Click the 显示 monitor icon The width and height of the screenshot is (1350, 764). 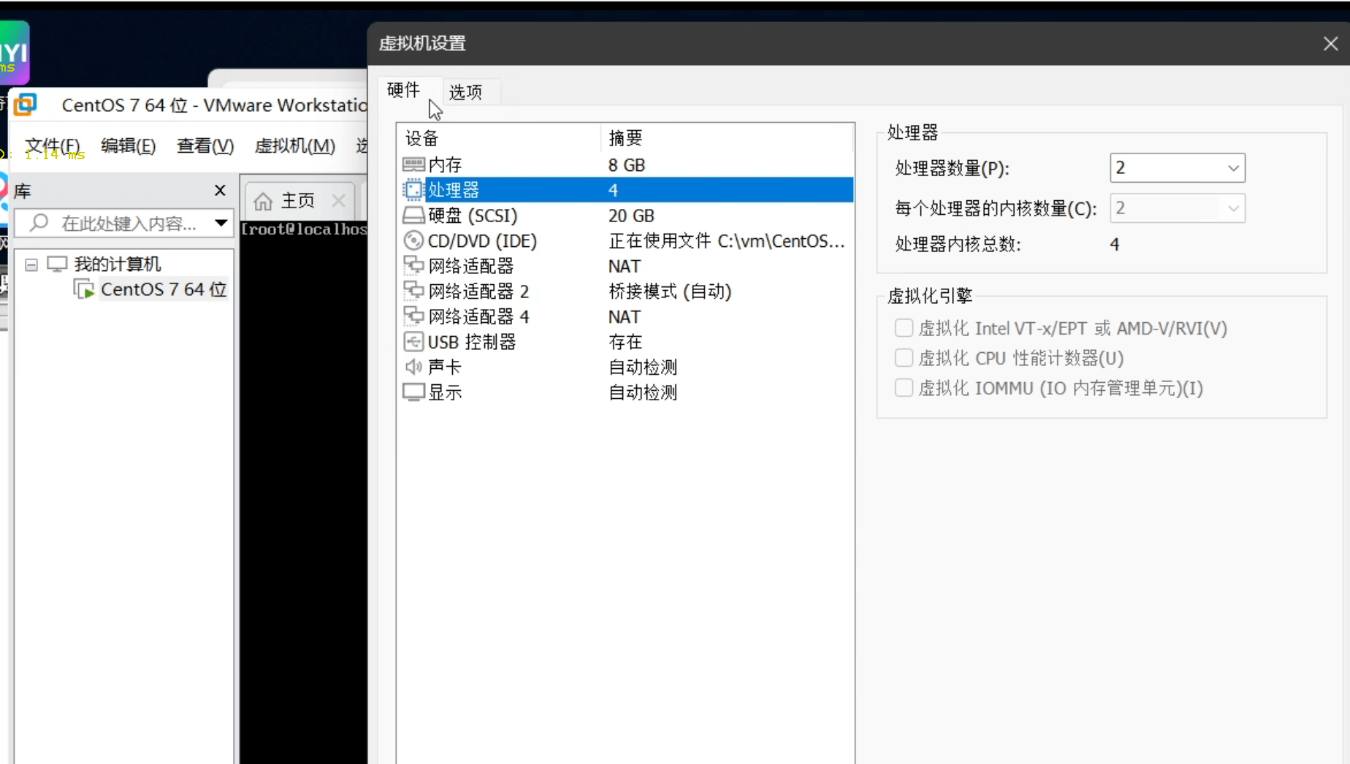tap(413, 392)
